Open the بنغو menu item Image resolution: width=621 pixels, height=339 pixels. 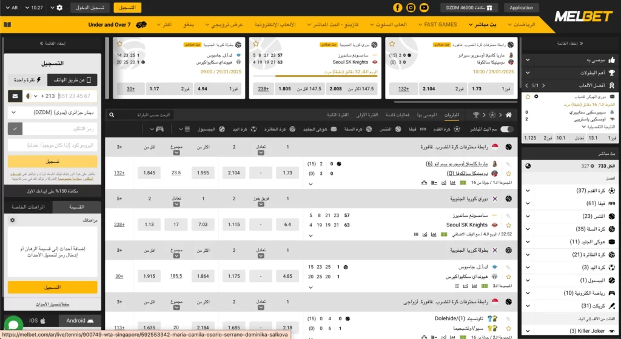pyautogui.click(x=189, y=24)
